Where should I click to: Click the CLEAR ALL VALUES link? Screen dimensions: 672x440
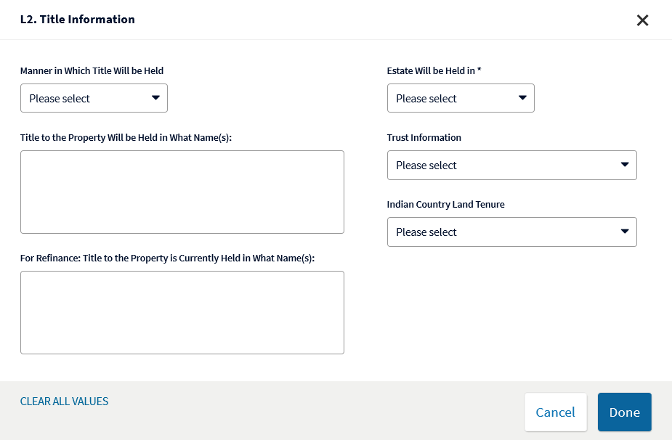point(64,402)
